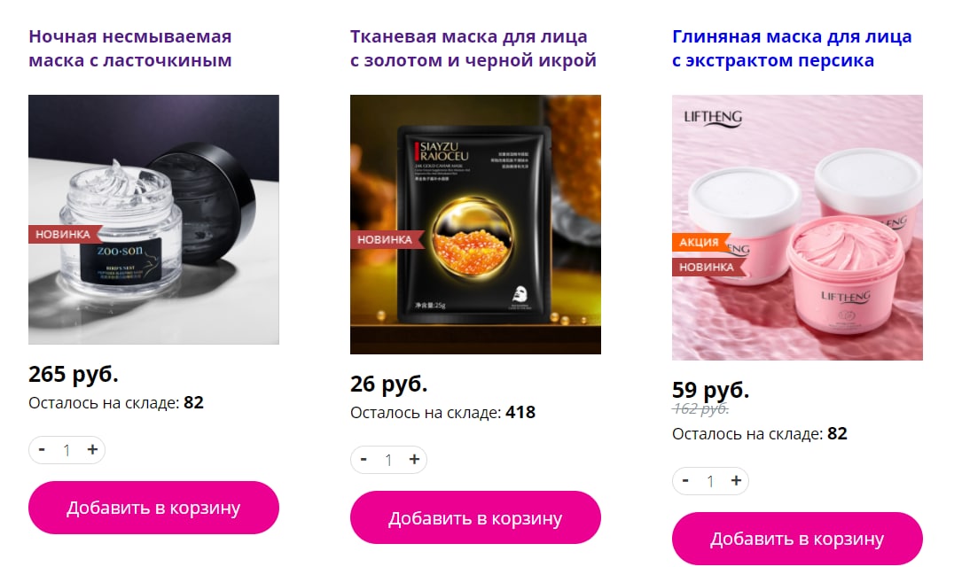Add the 59 руб. clay mask to cart

[797, 539]
